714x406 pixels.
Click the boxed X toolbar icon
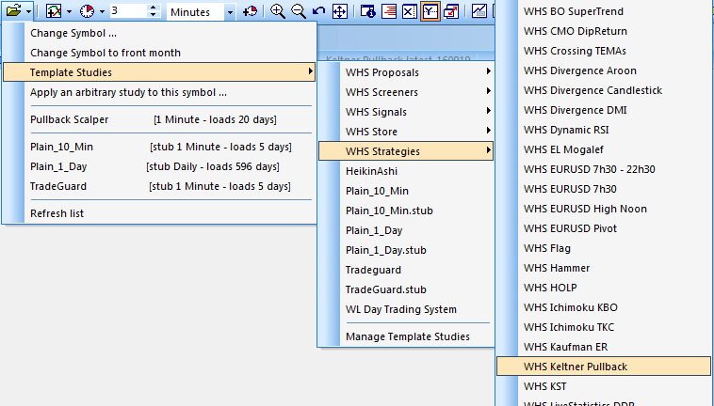(x=410, y=11)
